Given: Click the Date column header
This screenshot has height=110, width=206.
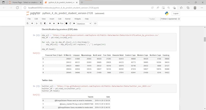Looking at the screenshot, I should (x=108, y=97).
